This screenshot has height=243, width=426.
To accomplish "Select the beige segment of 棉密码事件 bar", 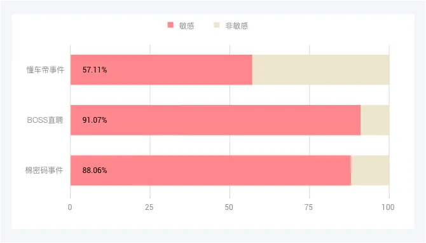I will pos(370,170).
